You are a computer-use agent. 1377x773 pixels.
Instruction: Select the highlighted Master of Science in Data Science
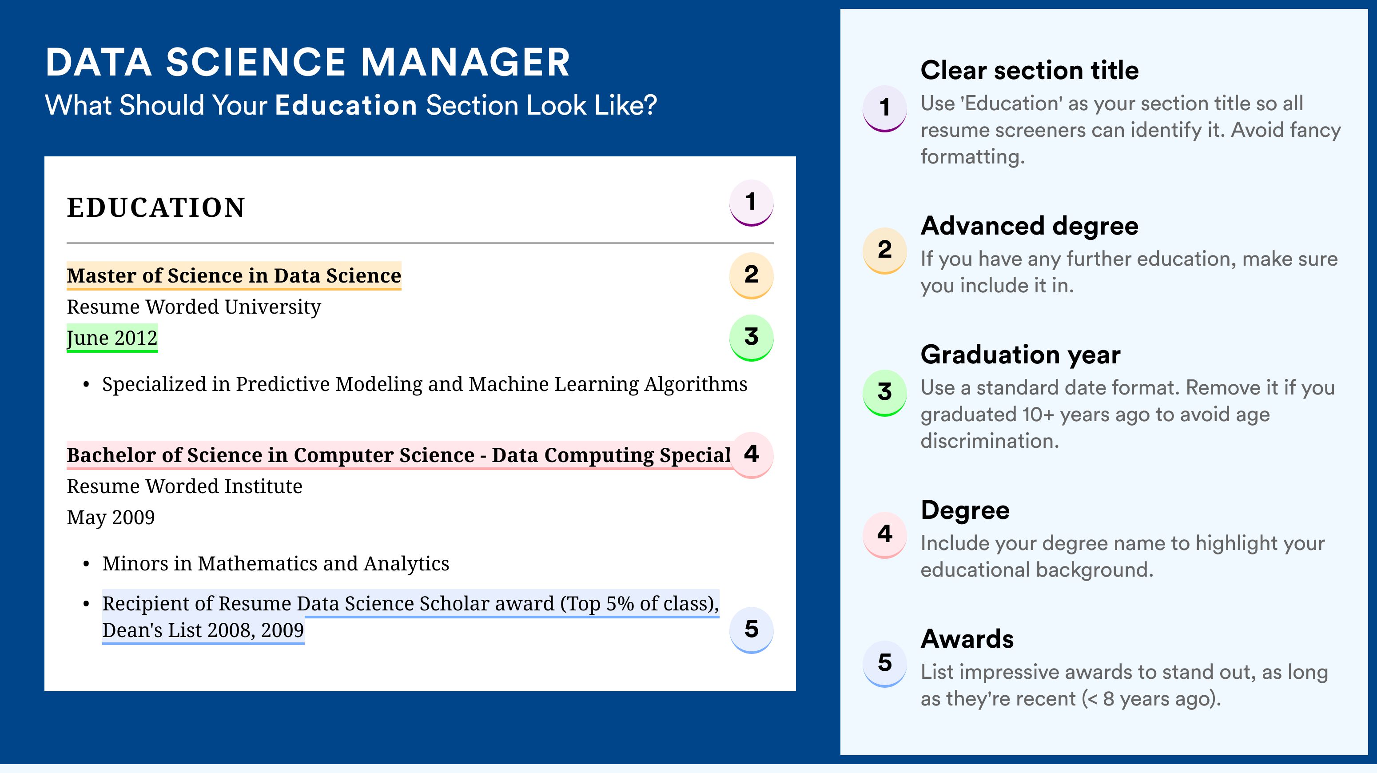234,276
